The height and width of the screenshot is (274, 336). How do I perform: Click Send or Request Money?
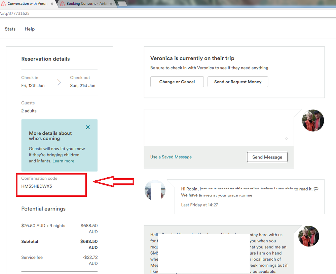click(x=238, y=82)
